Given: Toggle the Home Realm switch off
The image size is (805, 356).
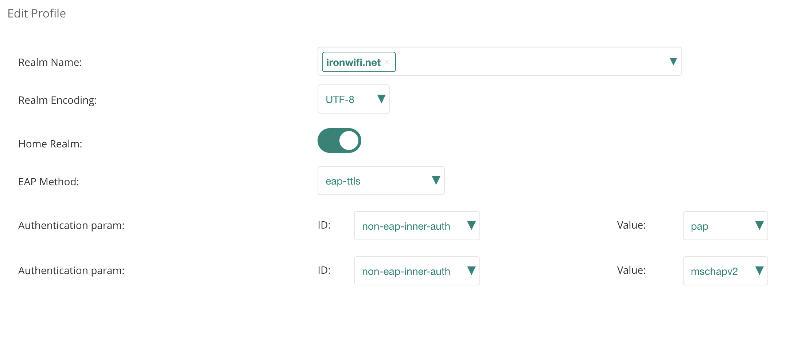Looking at the screenshot, I should tap(339, 141).
